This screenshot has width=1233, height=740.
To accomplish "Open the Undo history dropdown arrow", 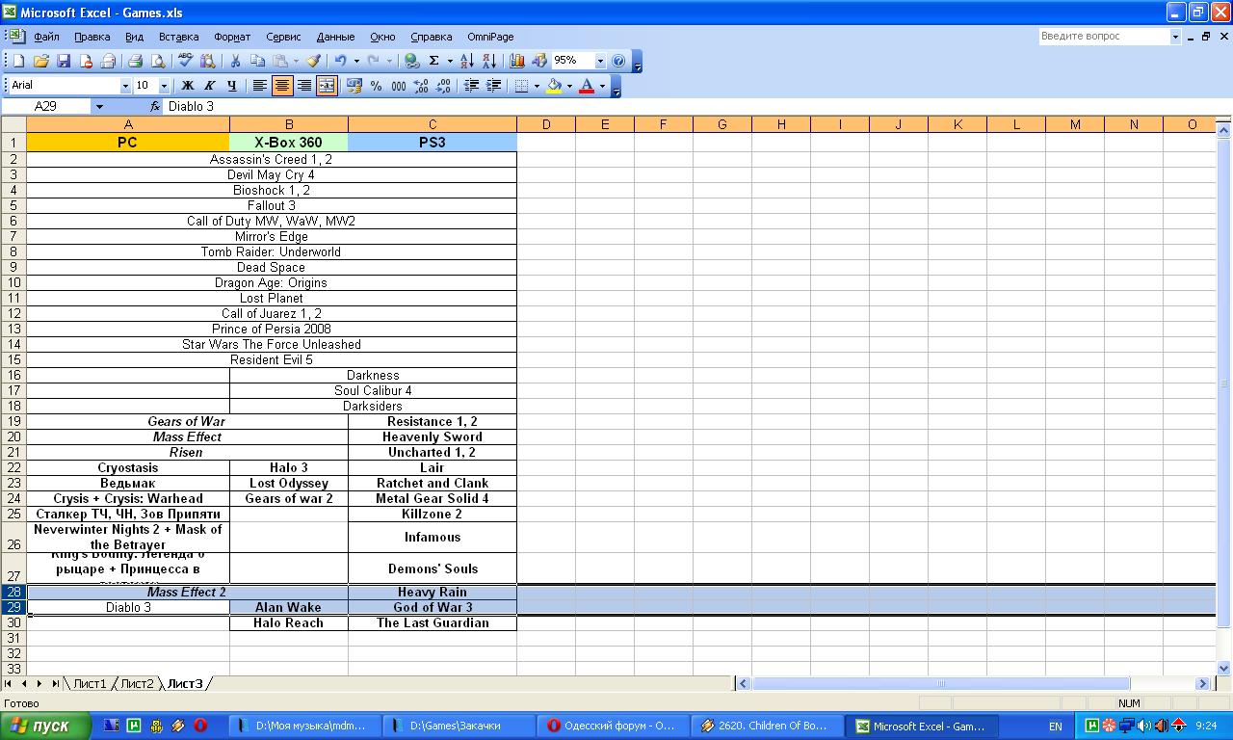I will [x=355, y=61].
